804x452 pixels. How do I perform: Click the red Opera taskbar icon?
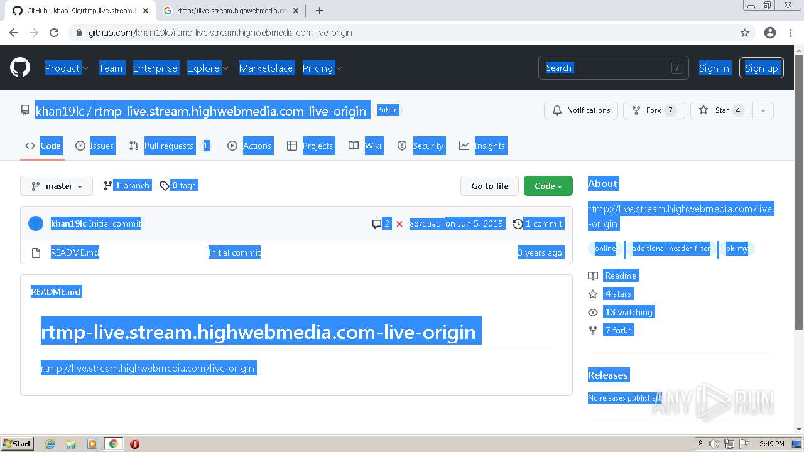pyautogui.click(x=134, y=444)
